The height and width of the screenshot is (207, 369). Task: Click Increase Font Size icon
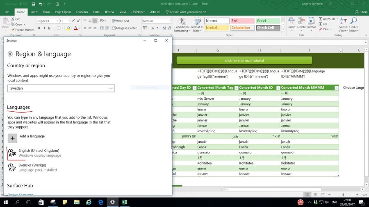coord(73,21)
